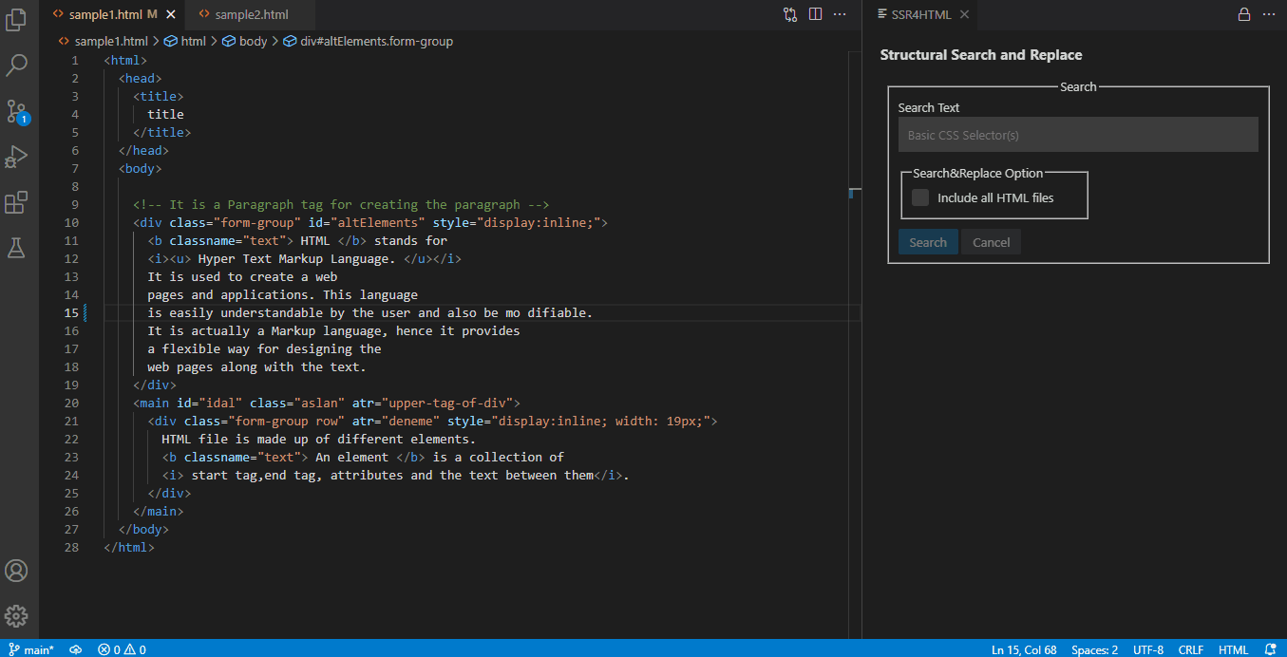Click line number 10 in gutter
The height and width of the screenshot is (657, 1287).
point(72,222)
